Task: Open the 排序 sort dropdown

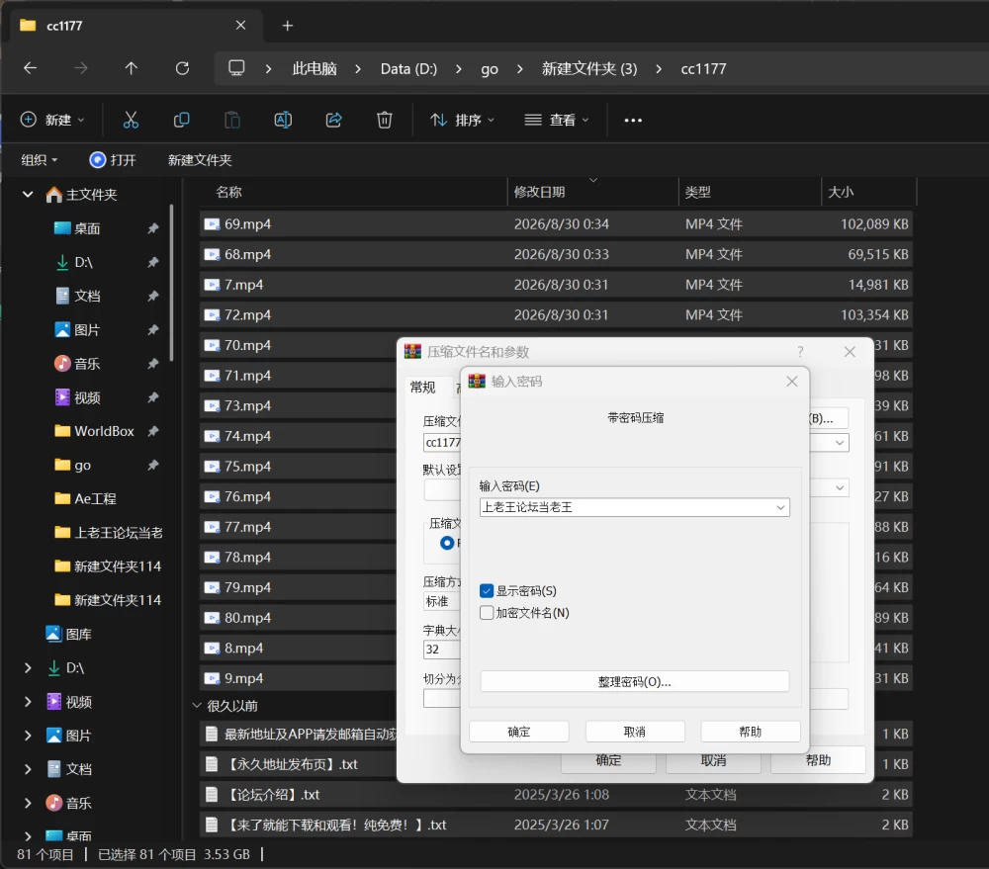Action: click(462, 120)
